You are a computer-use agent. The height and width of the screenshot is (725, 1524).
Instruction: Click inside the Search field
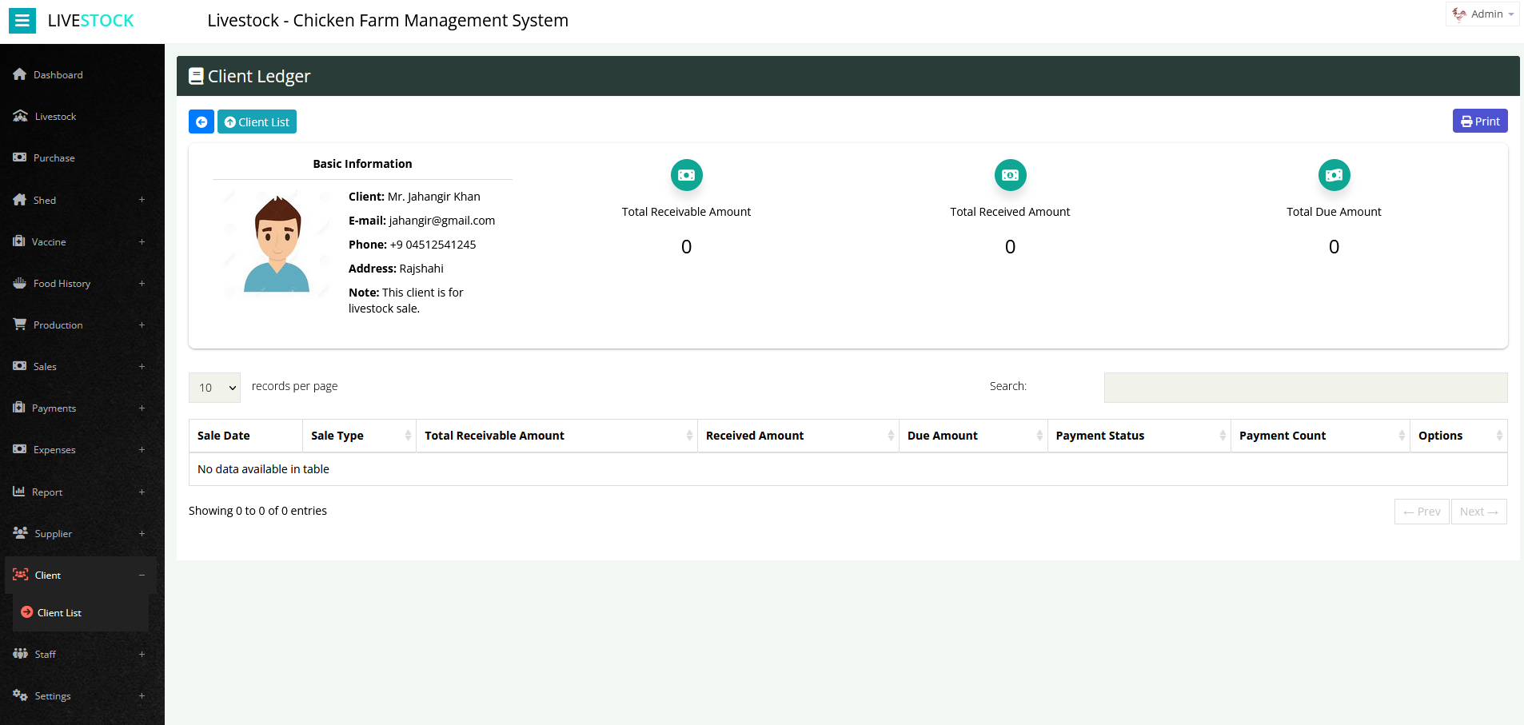[x=1305, y=387]
